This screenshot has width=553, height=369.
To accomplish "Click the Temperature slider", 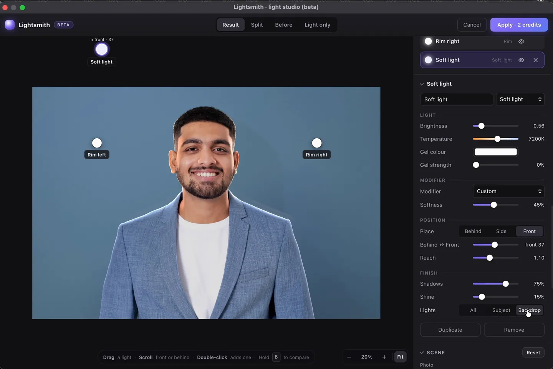I will pos(496,139).
